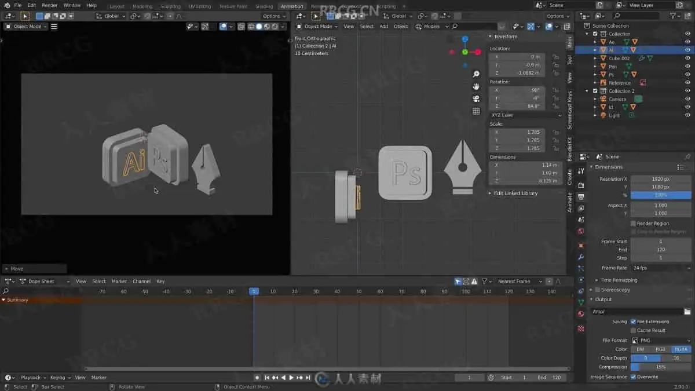This screenshot has height=391, width=695.
Task: Pin the Scene properties with pin icon
Action: pos(687,157)
